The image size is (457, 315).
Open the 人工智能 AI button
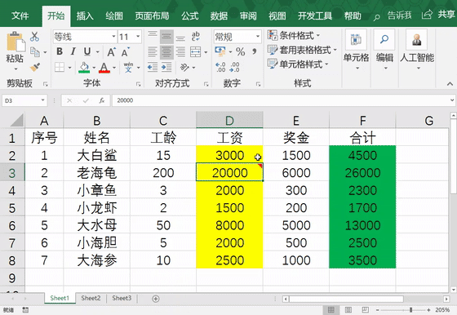coord(417,50)
